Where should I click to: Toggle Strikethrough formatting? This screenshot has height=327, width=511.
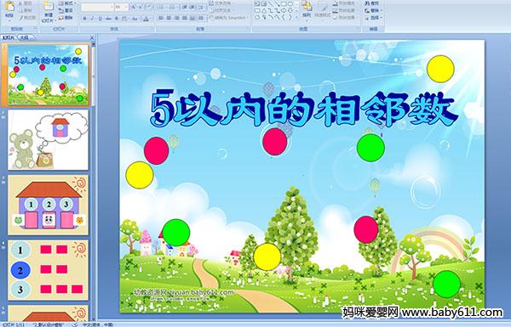(108, 19)
